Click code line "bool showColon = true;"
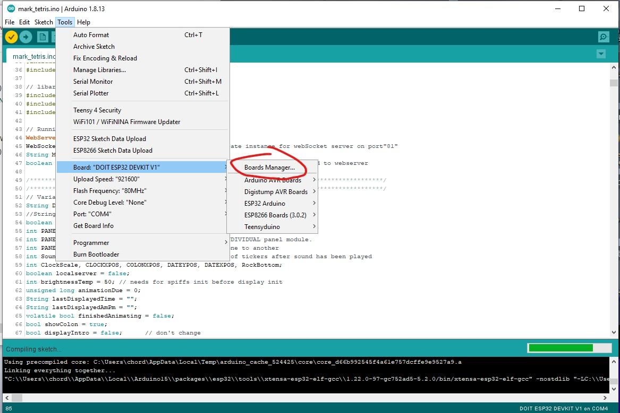Image resolution: width=620 pixels, height=413 pixels. pyautogui.click(x=66, y=324)
